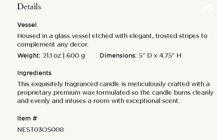Image resolution: width=217 pixels, height=140 pixels.
Task: Click the Item # label
Action: [27, 119]
